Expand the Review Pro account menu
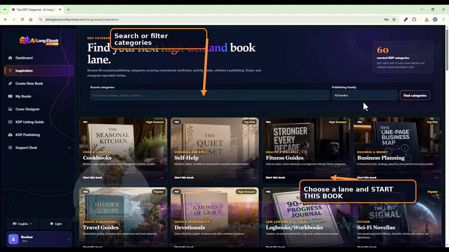This screenshot has width=449, height=252. coord(39,239)
